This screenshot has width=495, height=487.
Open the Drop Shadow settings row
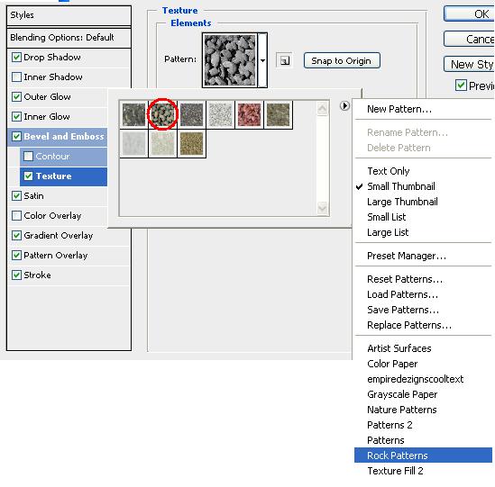[x=69, y=58]
